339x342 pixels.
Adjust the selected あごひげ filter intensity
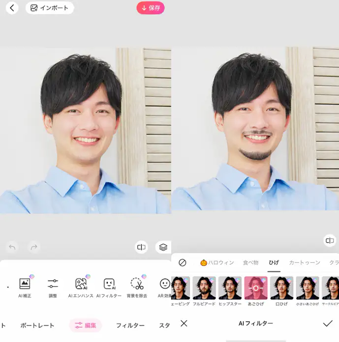(x=256, y=288)
